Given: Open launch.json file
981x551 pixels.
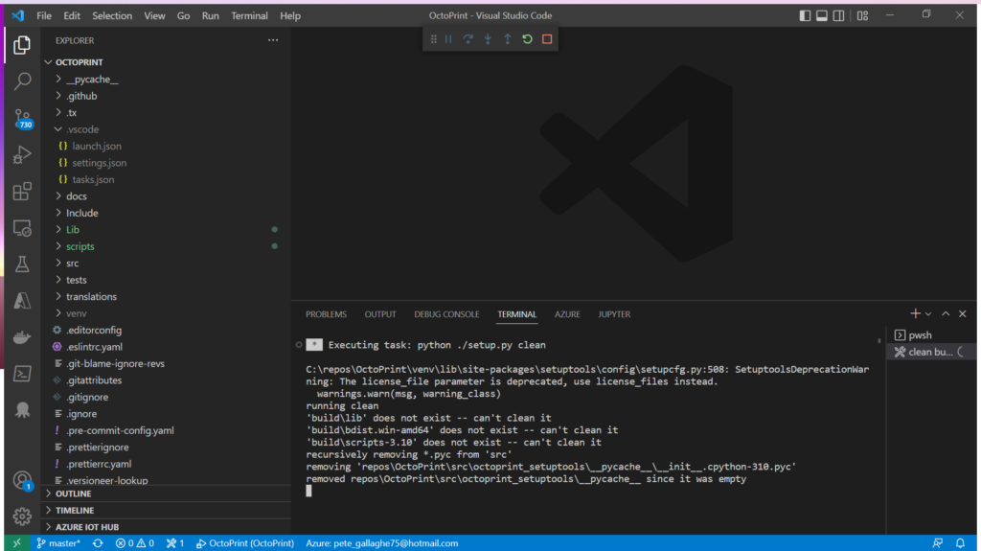Looking at the screenshot, I should (x=166, y=146).
